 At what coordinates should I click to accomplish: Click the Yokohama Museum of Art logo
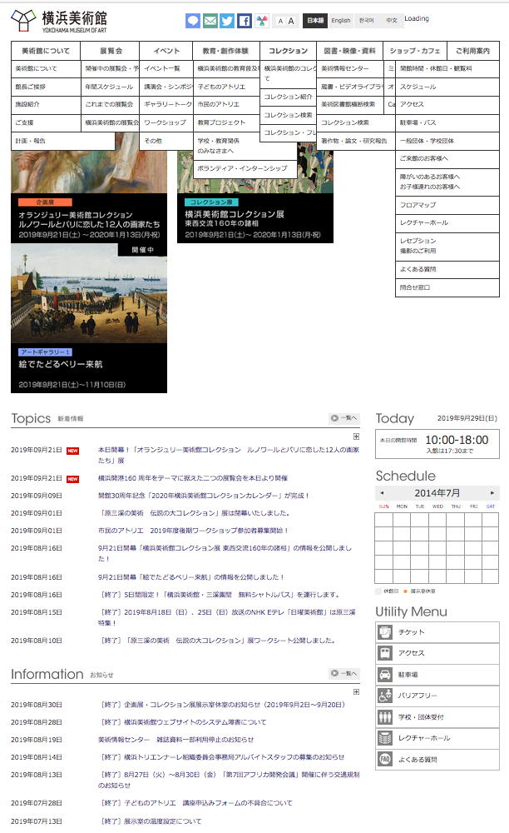point(59,22)
